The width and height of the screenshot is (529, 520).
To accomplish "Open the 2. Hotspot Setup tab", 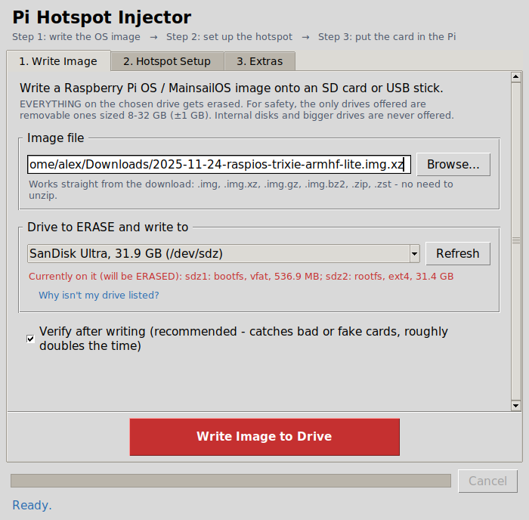I will [x=167, y=61].
